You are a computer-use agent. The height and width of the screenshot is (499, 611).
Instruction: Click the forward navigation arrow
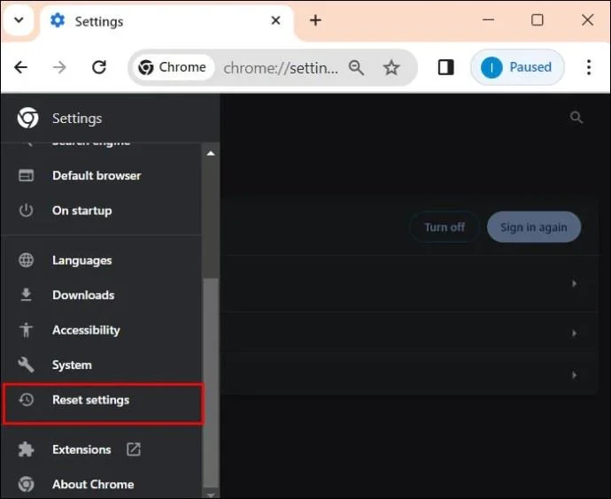click(x=59, y=67)
